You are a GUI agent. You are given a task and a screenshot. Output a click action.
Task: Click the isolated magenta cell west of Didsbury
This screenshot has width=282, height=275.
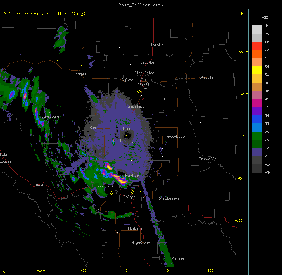tap(113, 141)
